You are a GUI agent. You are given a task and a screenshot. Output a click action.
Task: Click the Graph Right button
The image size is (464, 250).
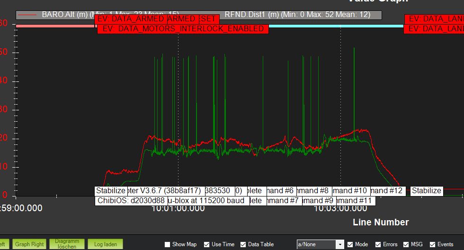tap(29, 244)
